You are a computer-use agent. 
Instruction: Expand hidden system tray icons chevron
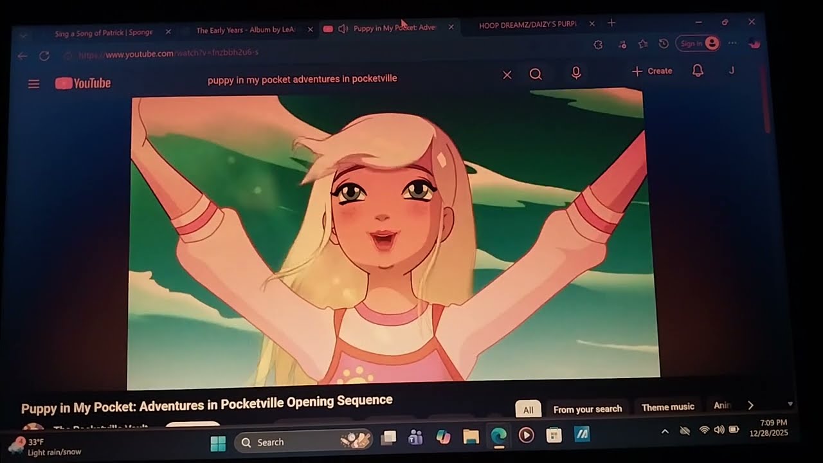coord(665,431)
